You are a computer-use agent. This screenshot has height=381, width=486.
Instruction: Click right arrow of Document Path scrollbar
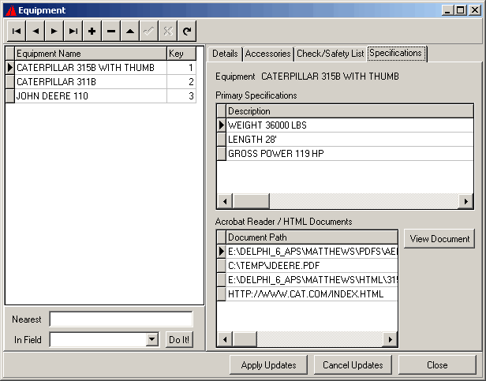(x=391, y=339)
